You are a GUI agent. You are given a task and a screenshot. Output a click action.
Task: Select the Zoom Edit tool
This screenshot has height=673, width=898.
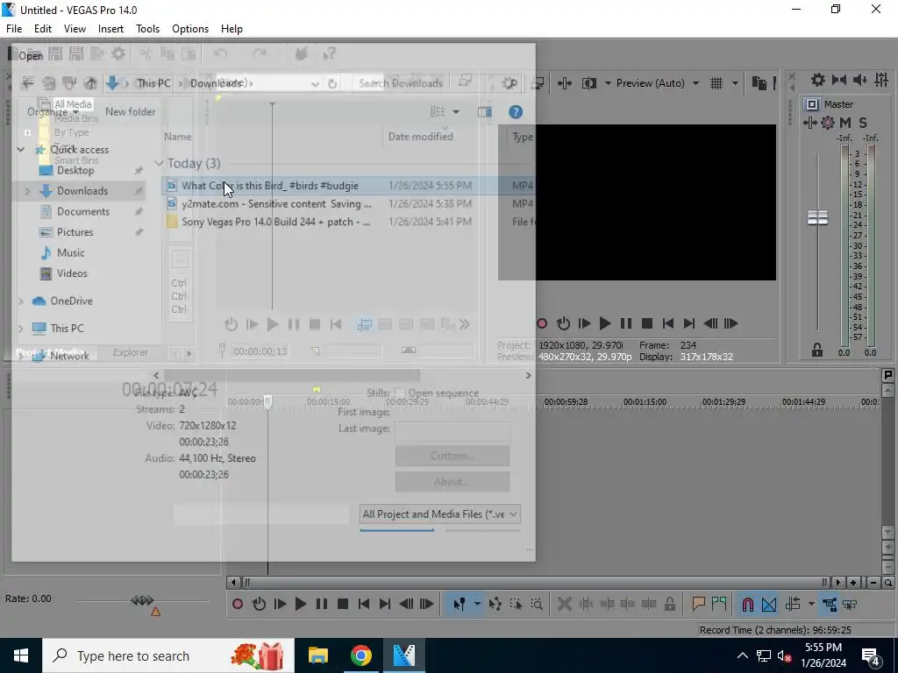pos(537,604)
